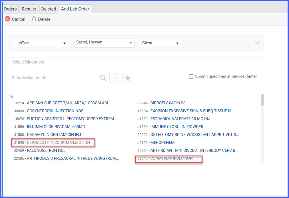Open the Saeed, Hassan provider dropdown
The width and height of the screenshot is (289, 198).
(x=105, y=43)
